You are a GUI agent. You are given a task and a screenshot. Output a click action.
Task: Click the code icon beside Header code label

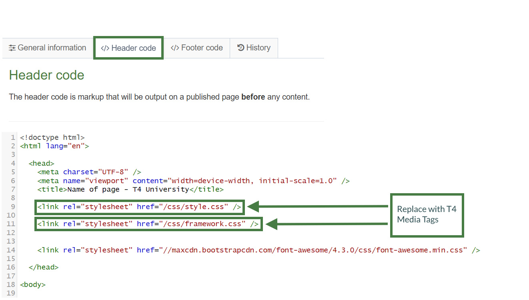[x=104, y=48]
